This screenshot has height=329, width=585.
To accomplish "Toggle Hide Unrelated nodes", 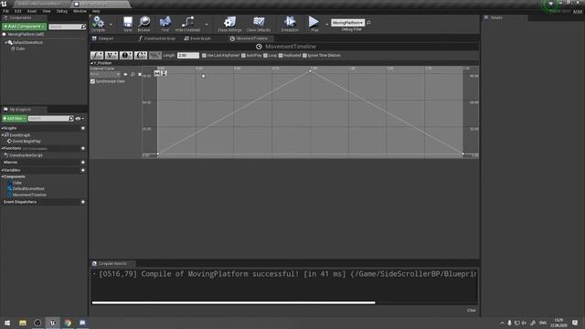I will tap(187, 24).
